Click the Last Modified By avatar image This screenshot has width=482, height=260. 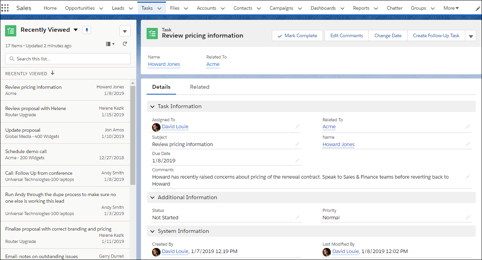(x=327, y=252)
